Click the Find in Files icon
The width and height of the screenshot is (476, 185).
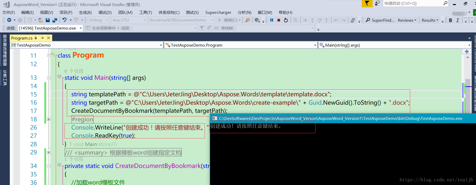click(248, 20)
